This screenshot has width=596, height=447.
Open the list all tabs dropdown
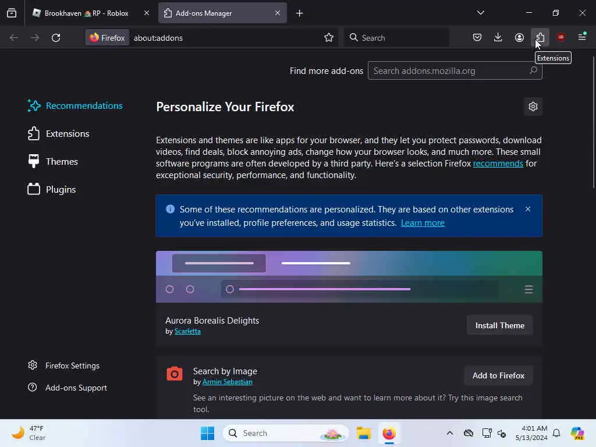click(480, 13)
